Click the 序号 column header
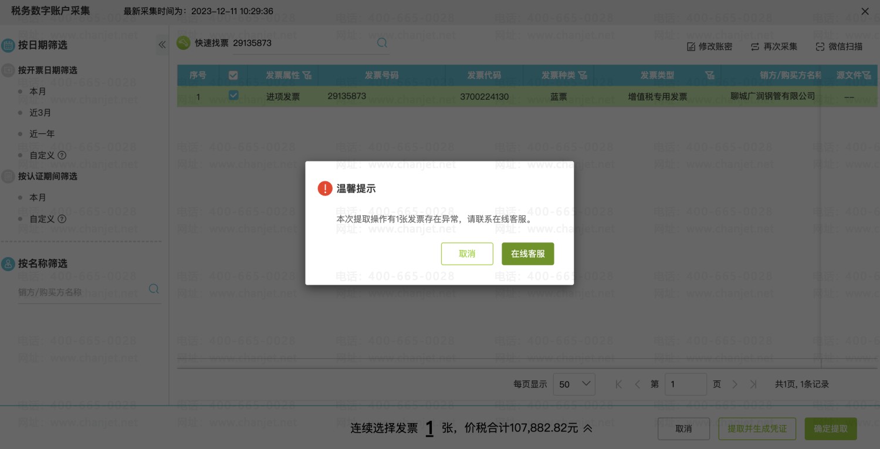The width and height of the screenshot is (880, 449). 198,75
